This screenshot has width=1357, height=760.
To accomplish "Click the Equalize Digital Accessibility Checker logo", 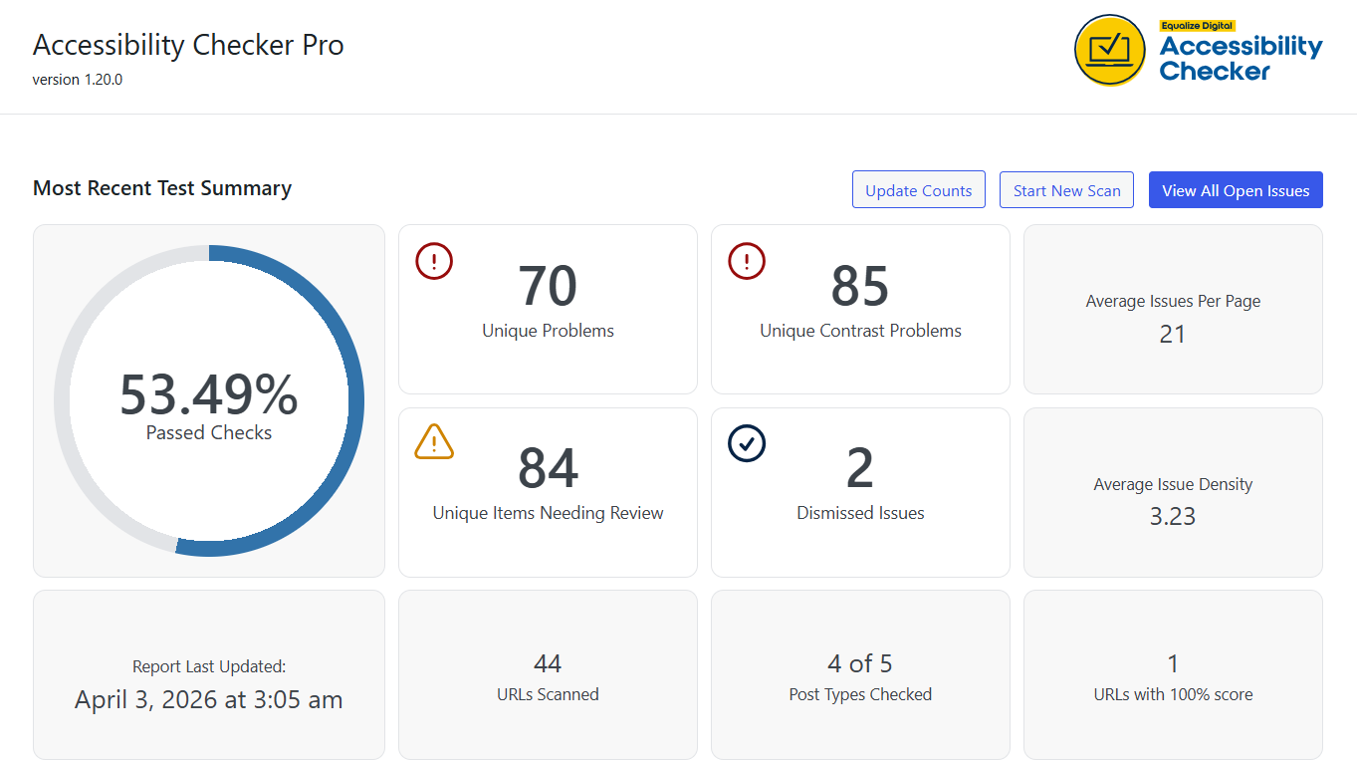I will 1199,51.
